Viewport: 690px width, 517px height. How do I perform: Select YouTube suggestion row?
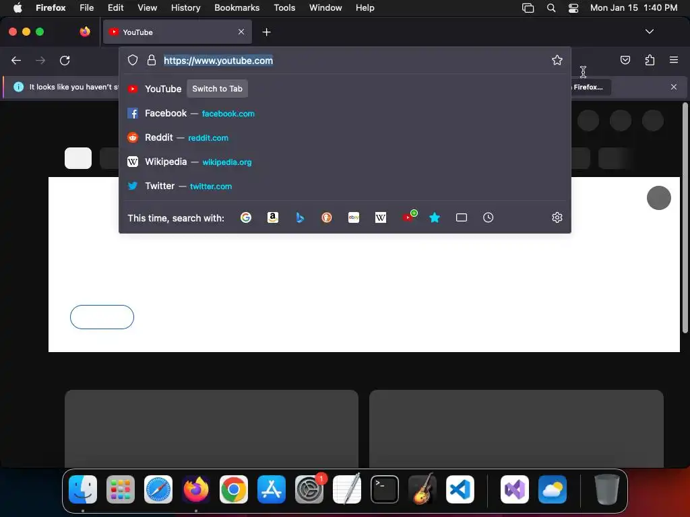point(345,89)
